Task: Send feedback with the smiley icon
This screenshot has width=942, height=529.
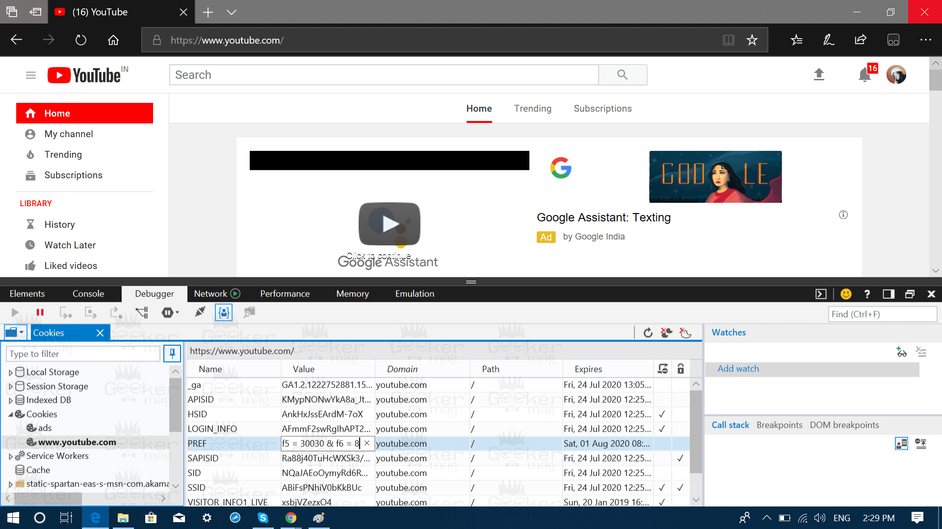Action: pyautogui.click(x=846, y=294)
